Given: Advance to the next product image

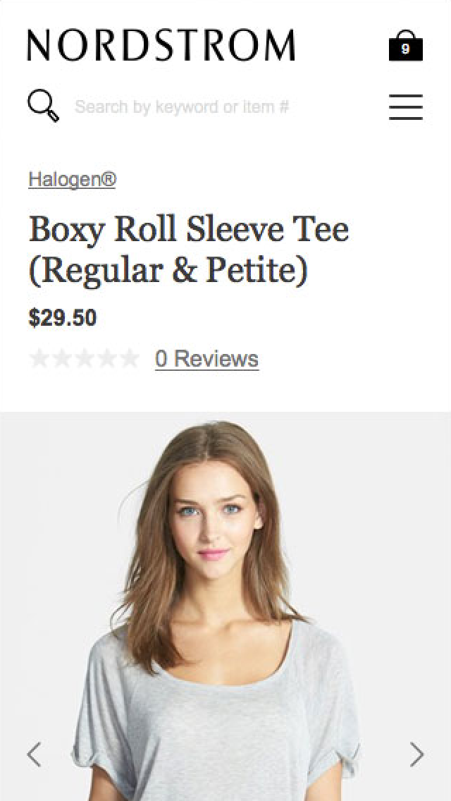Looking at the screenshot, I should coord(416,754).
